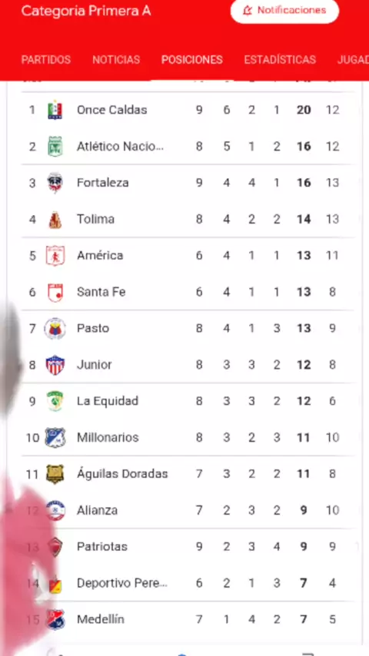Viewport: 369px width, 656px height.
Task: Click the Once Caldas team crest
Action: [x=55, y=111]
